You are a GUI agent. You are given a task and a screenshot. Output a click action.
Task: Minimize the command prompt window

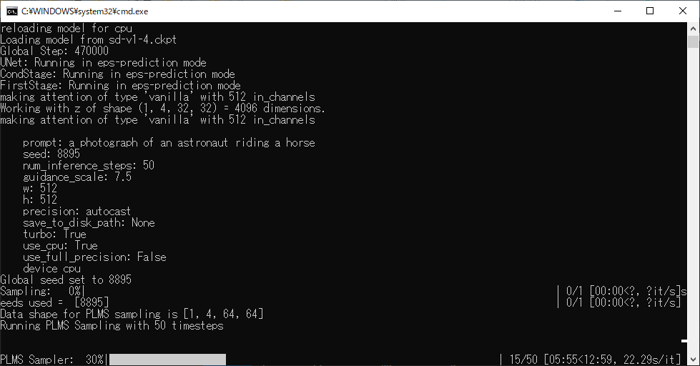tap(618, 11)
